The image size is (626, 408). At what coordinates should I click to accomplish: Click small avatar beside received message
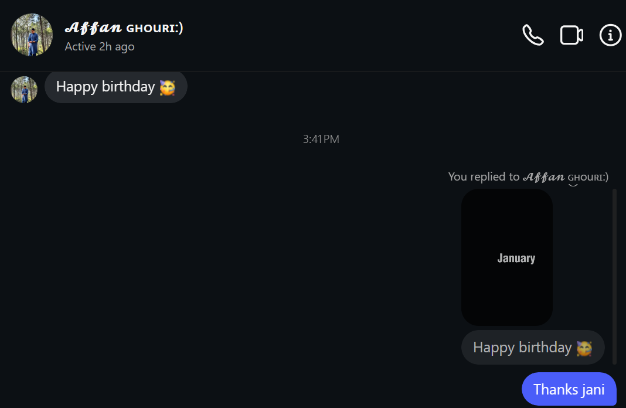24,89
